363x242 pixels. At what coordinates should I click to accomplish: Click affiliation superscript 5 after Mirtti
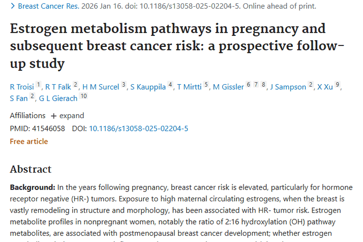click(x=206, y=85)
